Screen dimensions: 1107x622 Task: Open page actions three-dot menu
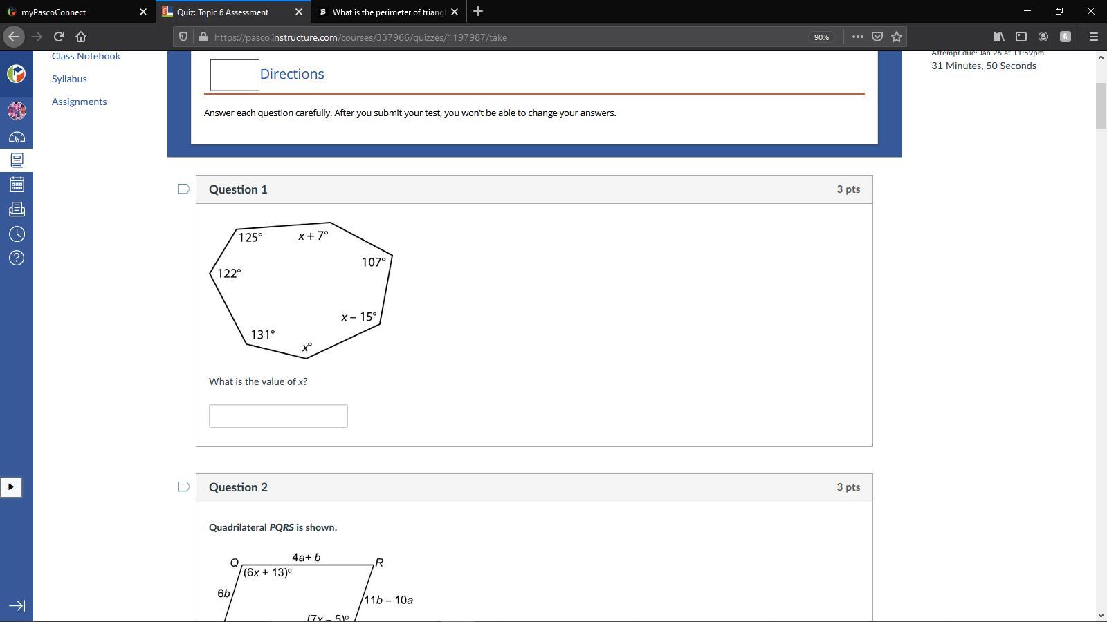click(858, 37)
